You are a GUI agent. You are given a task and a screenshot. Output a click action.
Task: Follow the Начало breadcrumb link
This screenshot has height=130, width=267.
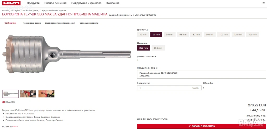point(5,10)
